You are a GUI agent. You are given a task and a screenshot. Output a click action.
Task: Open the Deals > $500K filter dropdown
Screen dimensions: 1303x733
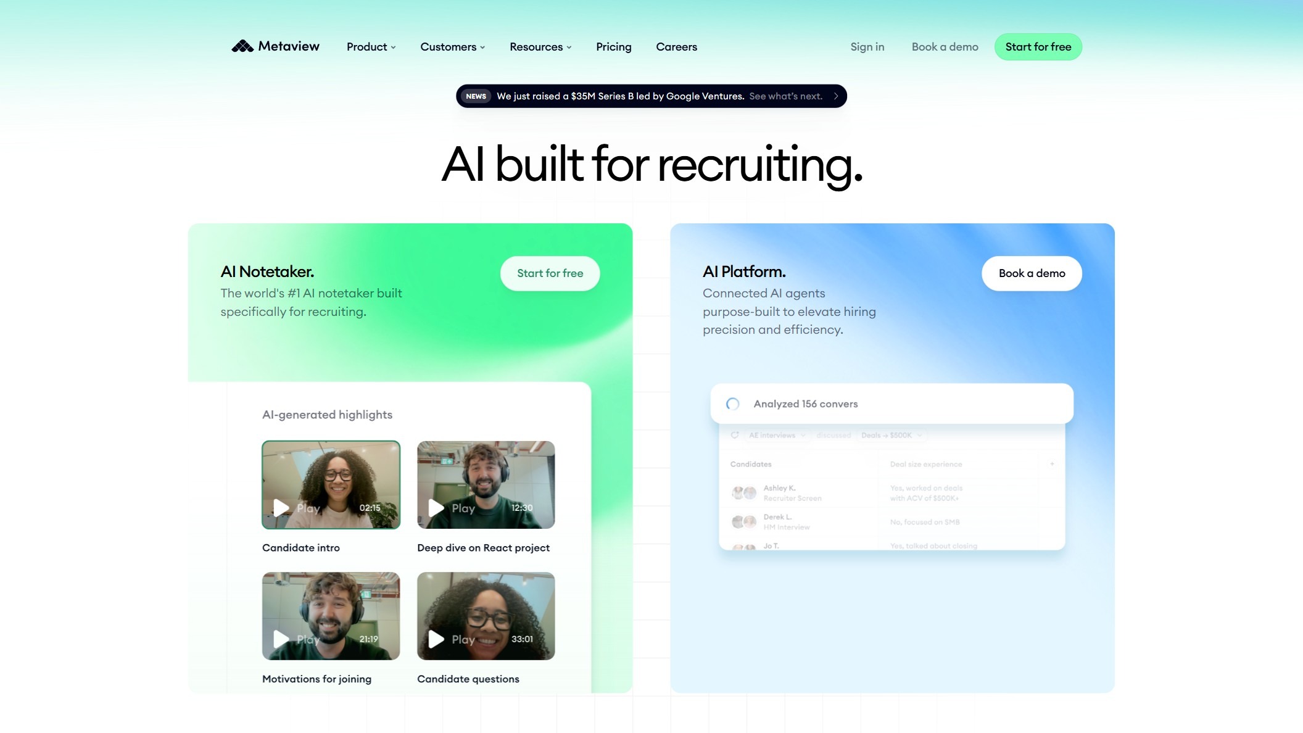pos(891,435)
